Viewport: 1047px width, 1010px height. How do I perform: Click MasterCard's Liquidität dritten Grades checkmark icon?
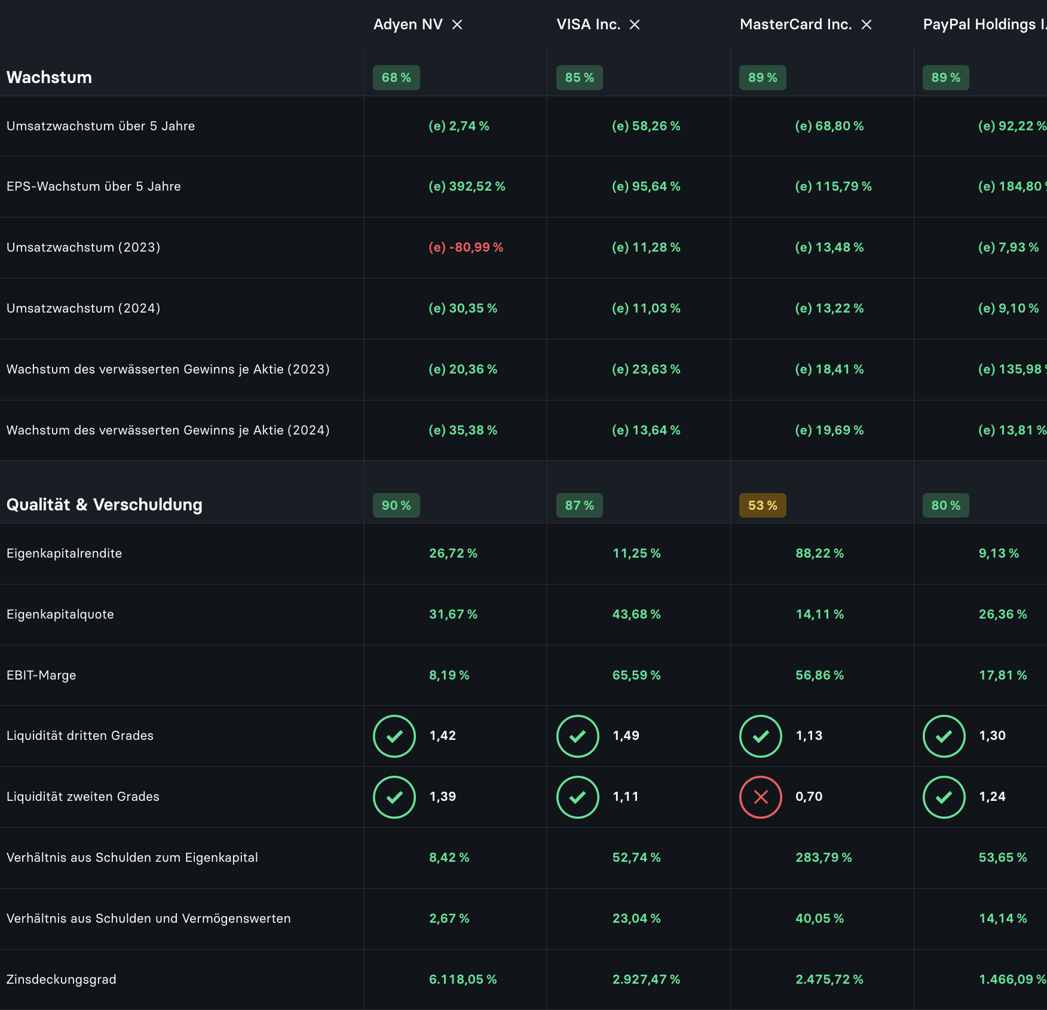coord(761,736)
